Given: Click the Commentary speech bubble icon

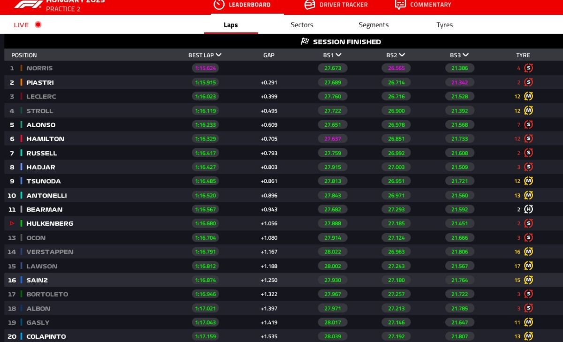Looking at the screenshot, I should pyautogui.click(x=400, y=5).
